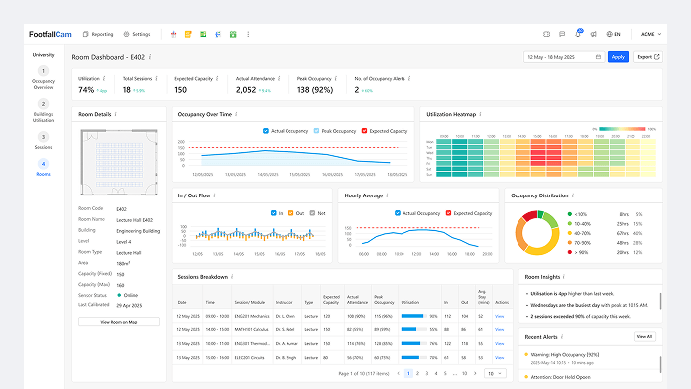Click the red-blue app icon after the Settings divider
This screenshot has height=389, width=691.
[173, 34]
